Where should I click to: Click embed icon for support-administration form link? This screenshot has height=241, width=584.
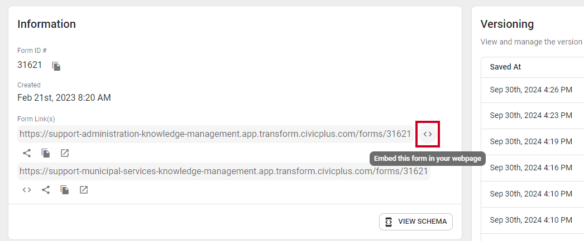(x=428, y=134)
